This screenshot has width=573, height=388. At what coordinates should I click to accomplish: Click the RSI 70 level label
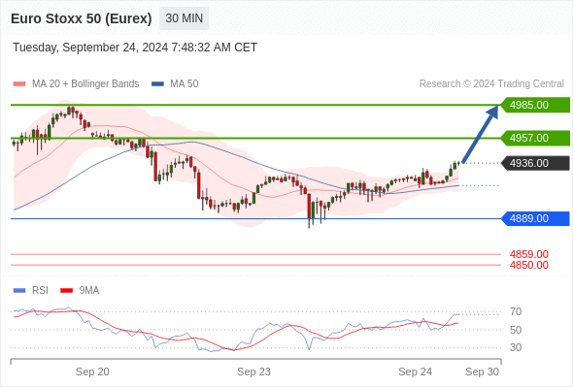(x=516, y=311)
